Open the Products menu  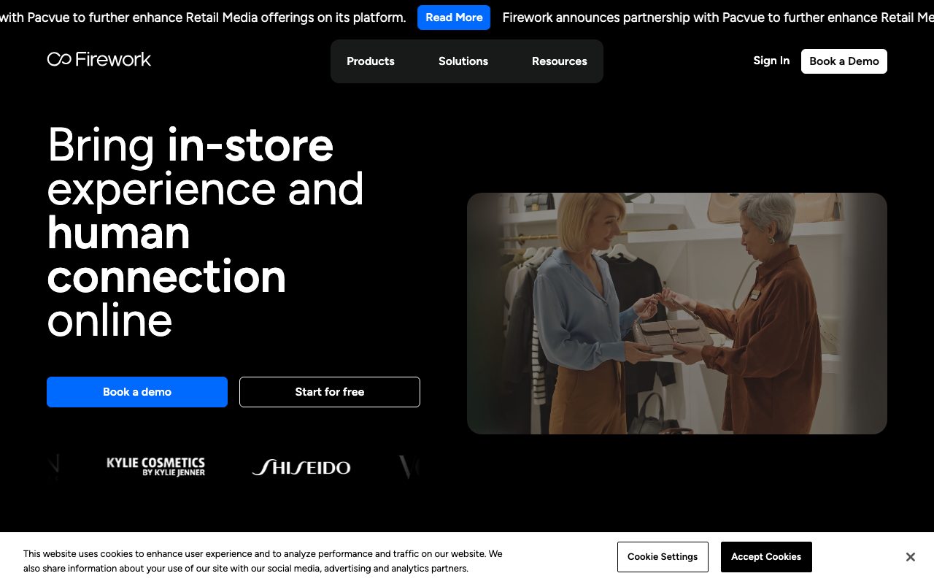pyautogui.click(x=371, y=61)
